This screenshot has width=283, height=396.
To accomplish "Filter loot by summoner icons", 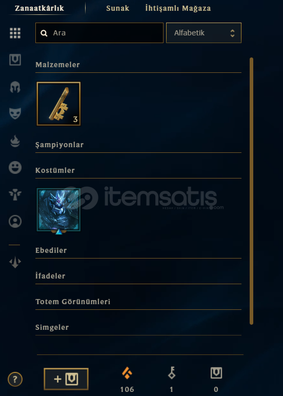I will tap(15, 221).
